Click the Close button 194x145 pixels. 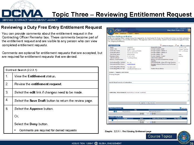pyautogui.click(x=153, y=103)
